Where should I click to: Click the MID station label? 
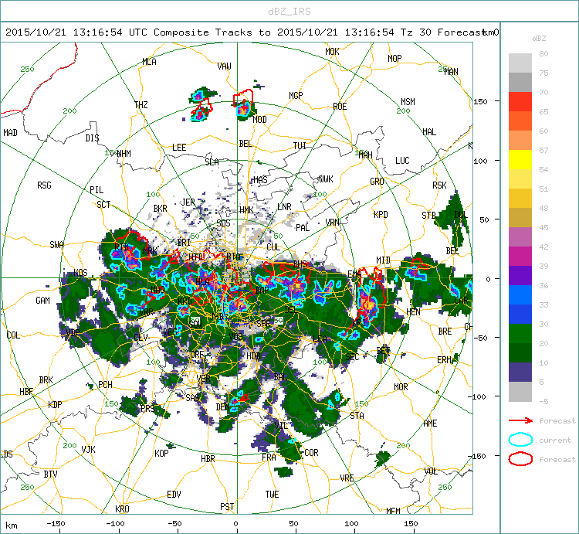(383, 260)
